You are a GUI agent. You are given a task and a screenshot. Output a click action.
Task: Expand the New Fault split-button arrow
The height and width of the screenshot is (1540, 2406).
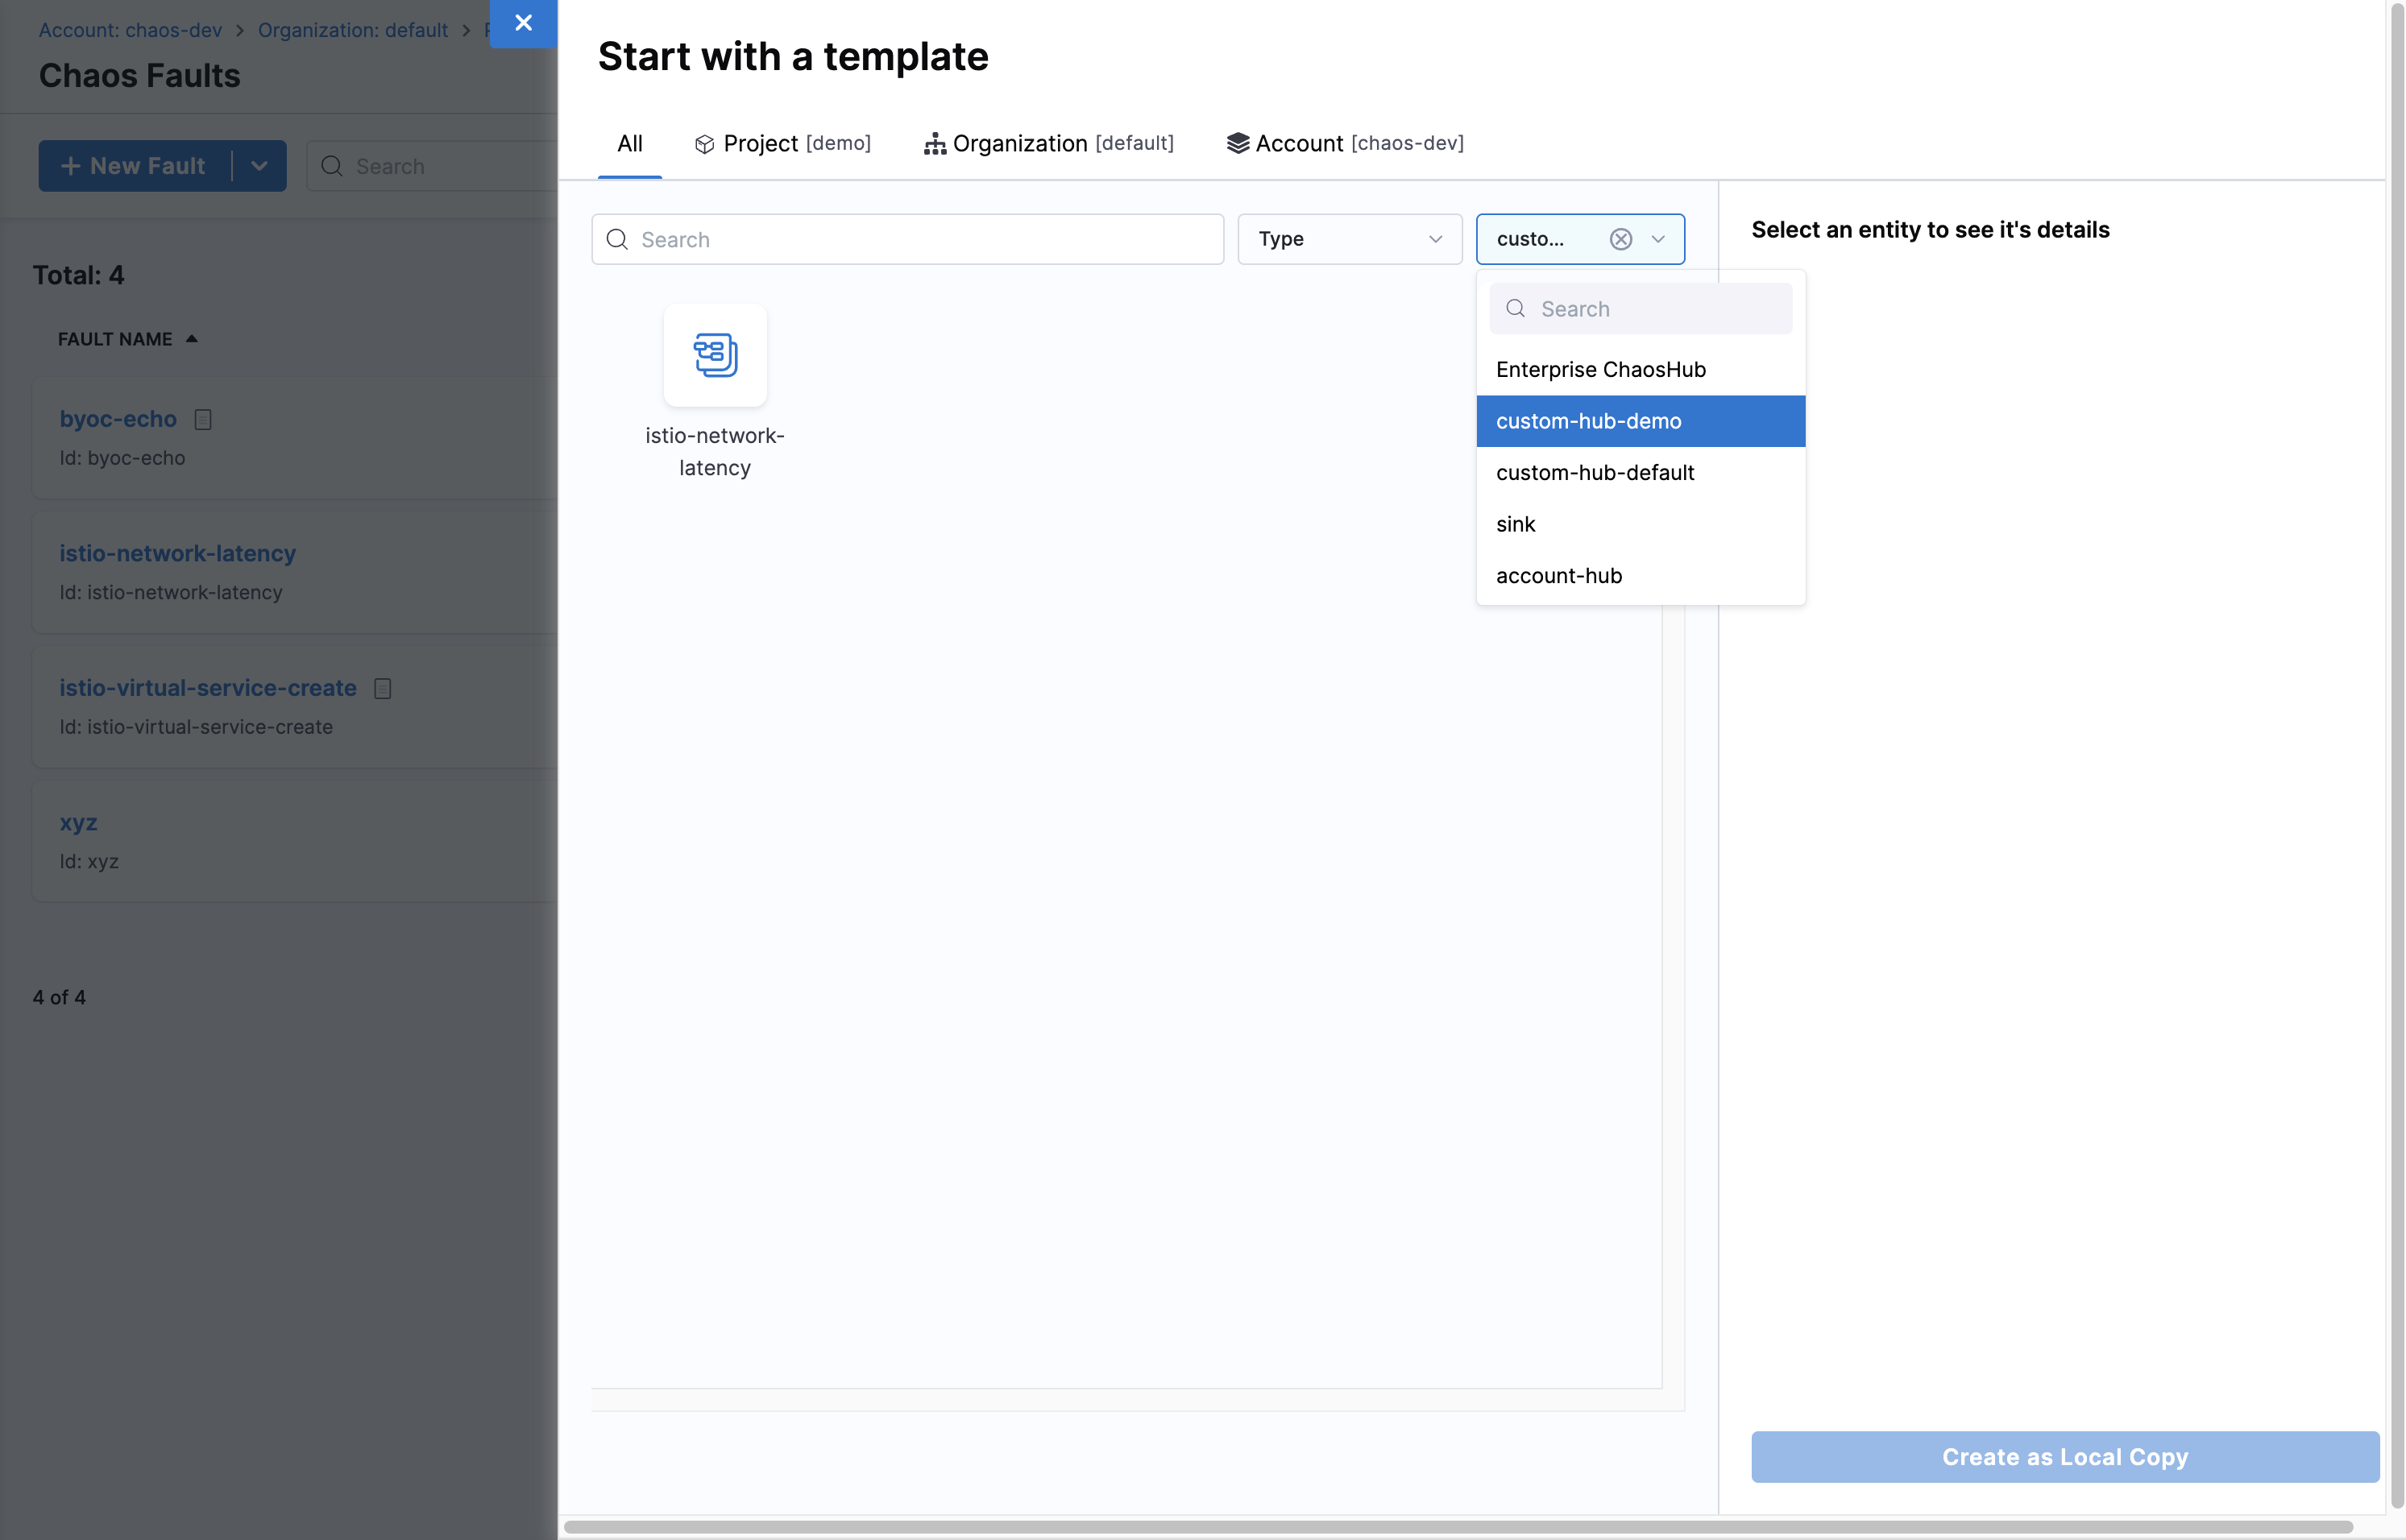click(259, 166)
